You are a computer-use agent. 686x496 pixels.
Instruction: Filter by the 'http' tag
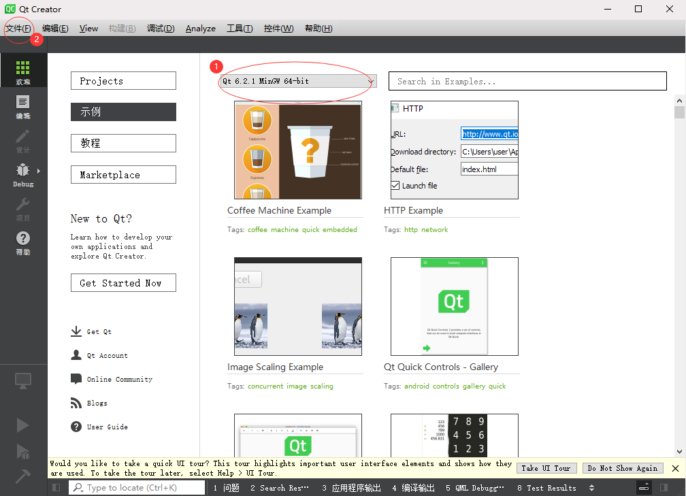[411, 230]
